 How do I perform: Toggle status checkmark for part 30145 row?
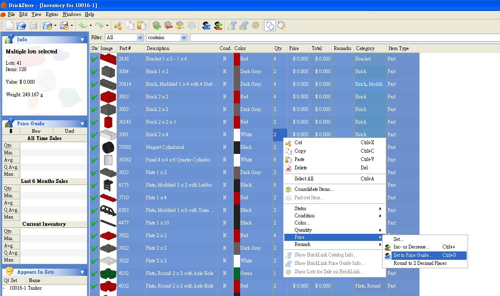pyautogui.click(x=94, y=122)
